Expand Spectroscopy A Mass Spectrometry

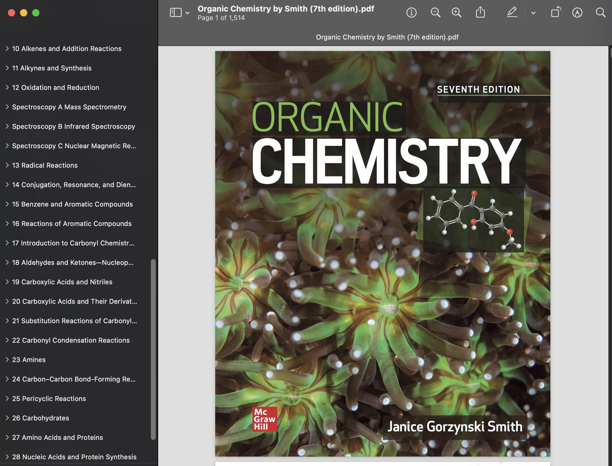point(7,107)
